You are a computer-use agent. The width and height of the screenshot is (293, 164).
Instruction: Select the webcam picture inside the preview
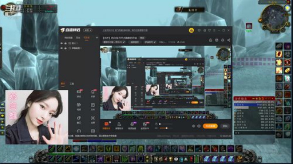point(117,98)
